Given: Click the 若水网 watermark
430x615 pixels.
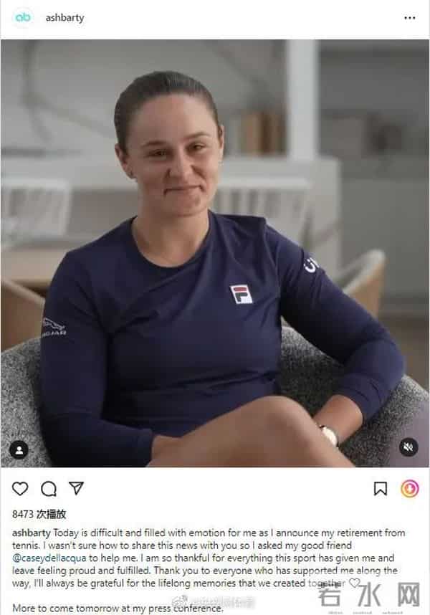Looking at the screenshot, I should click(x=368, y=595).
